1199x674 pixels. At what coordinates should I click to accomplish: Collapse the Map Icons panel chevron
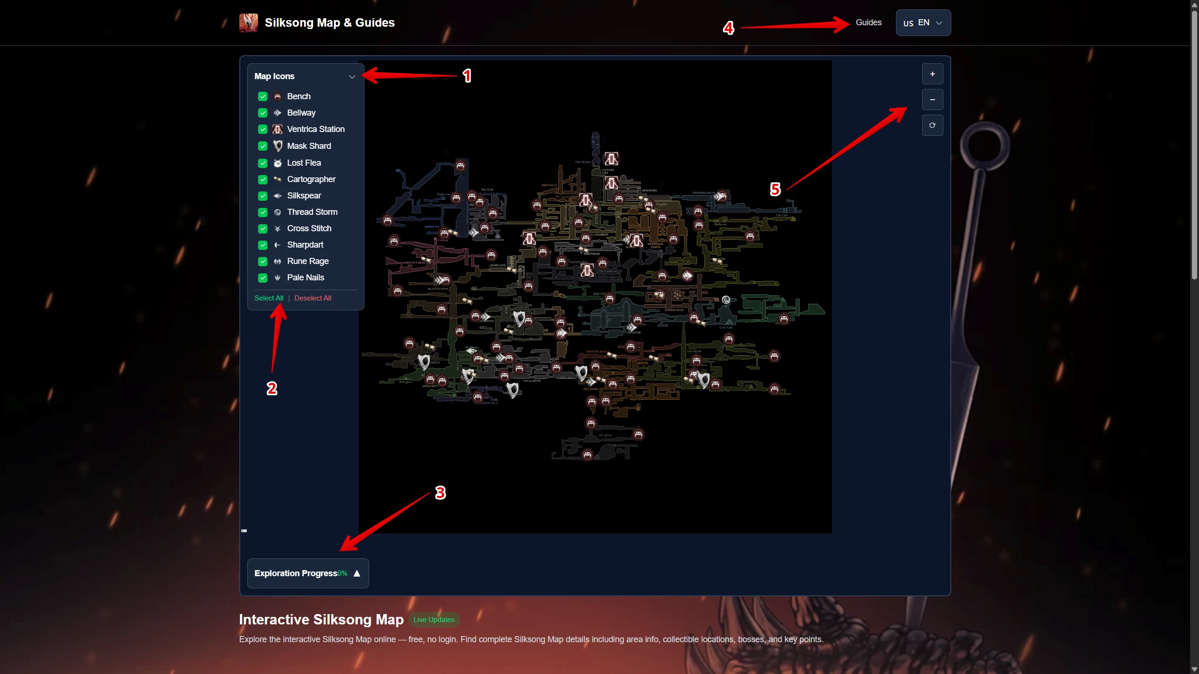pos(352,77)
